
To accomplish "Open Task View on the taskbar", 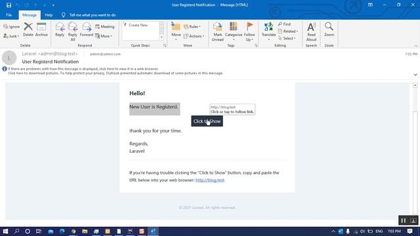I will (x=39, y=231).
